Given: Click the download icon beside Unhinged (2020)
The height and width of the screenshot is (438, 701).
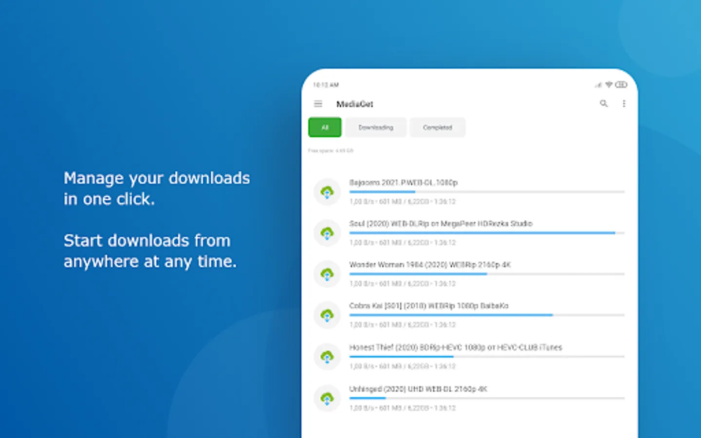Looking at the screenshot, I should (327, 399).
